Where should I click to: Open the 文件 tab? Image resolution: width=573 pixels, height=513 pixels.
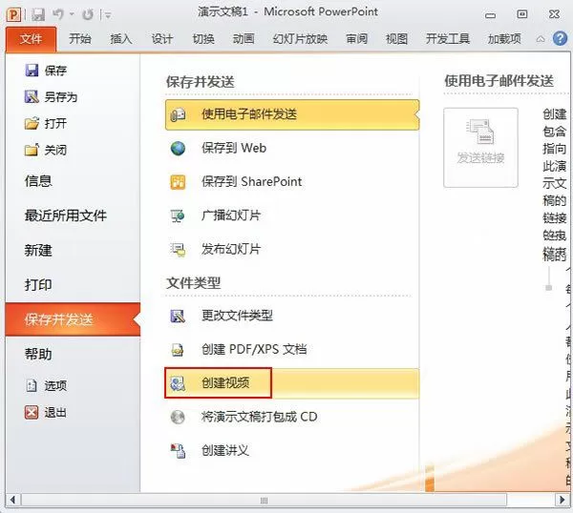(x=32, y=39)
